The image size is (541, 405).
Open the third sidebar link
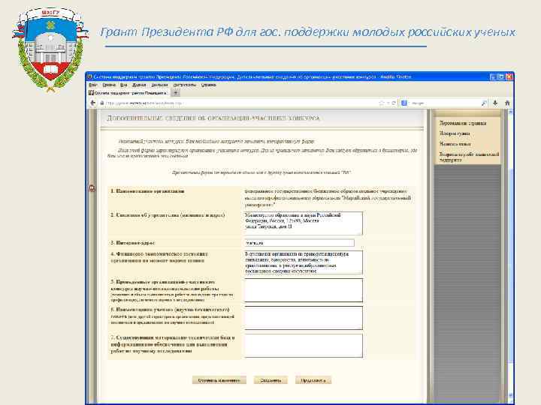(x=455, y=144)
